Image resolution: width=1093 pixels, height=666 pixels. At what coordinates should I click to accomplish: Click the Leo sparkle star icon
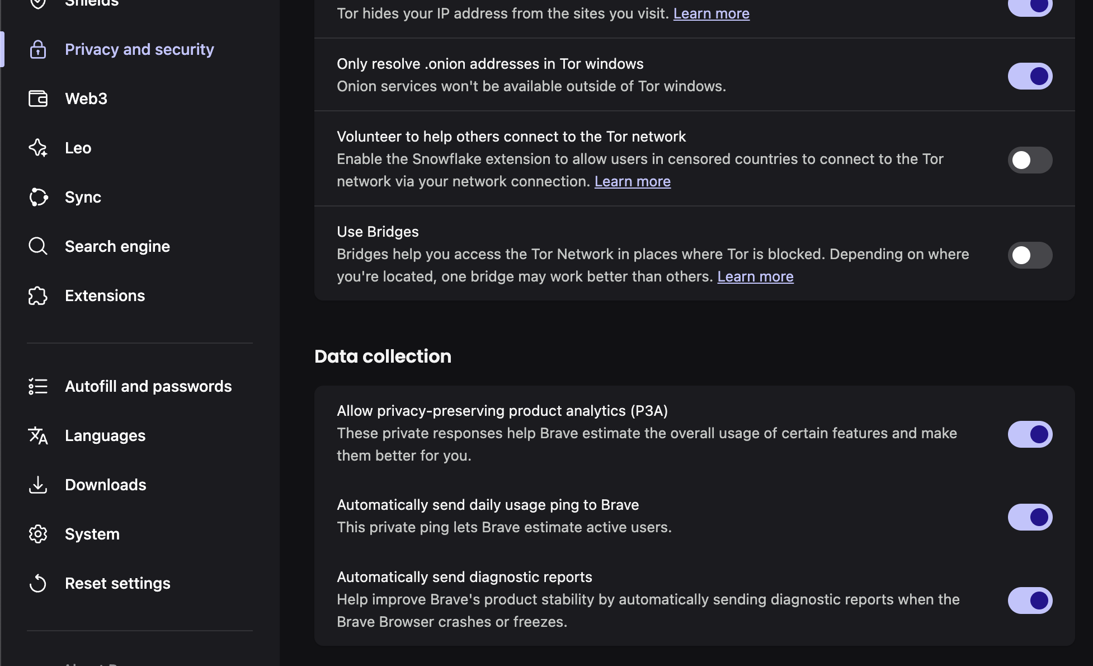[x=38, y=148]
